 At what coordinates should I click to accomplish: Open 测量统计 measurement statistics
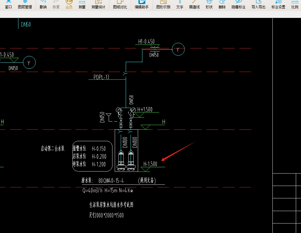click(x=98, y=5)
